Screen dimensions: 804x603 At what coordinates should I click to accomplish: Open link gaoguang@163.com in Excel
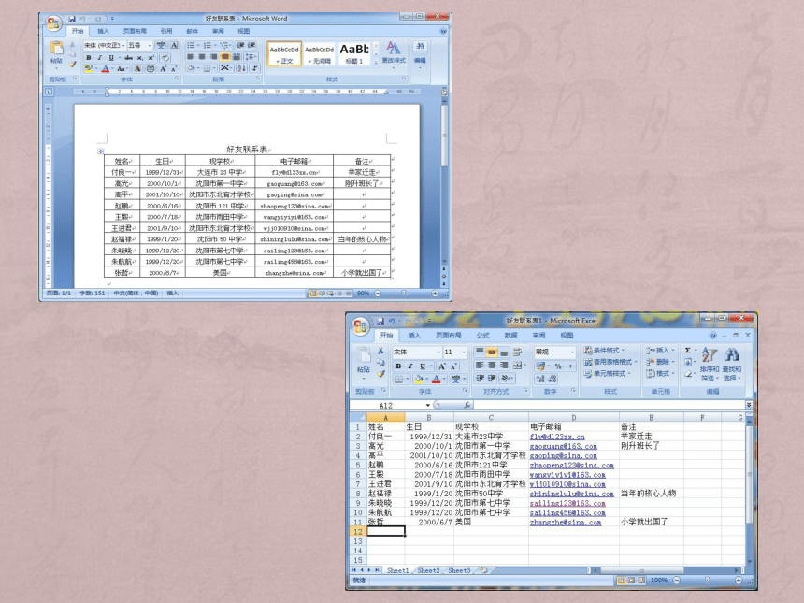(563, 446)
